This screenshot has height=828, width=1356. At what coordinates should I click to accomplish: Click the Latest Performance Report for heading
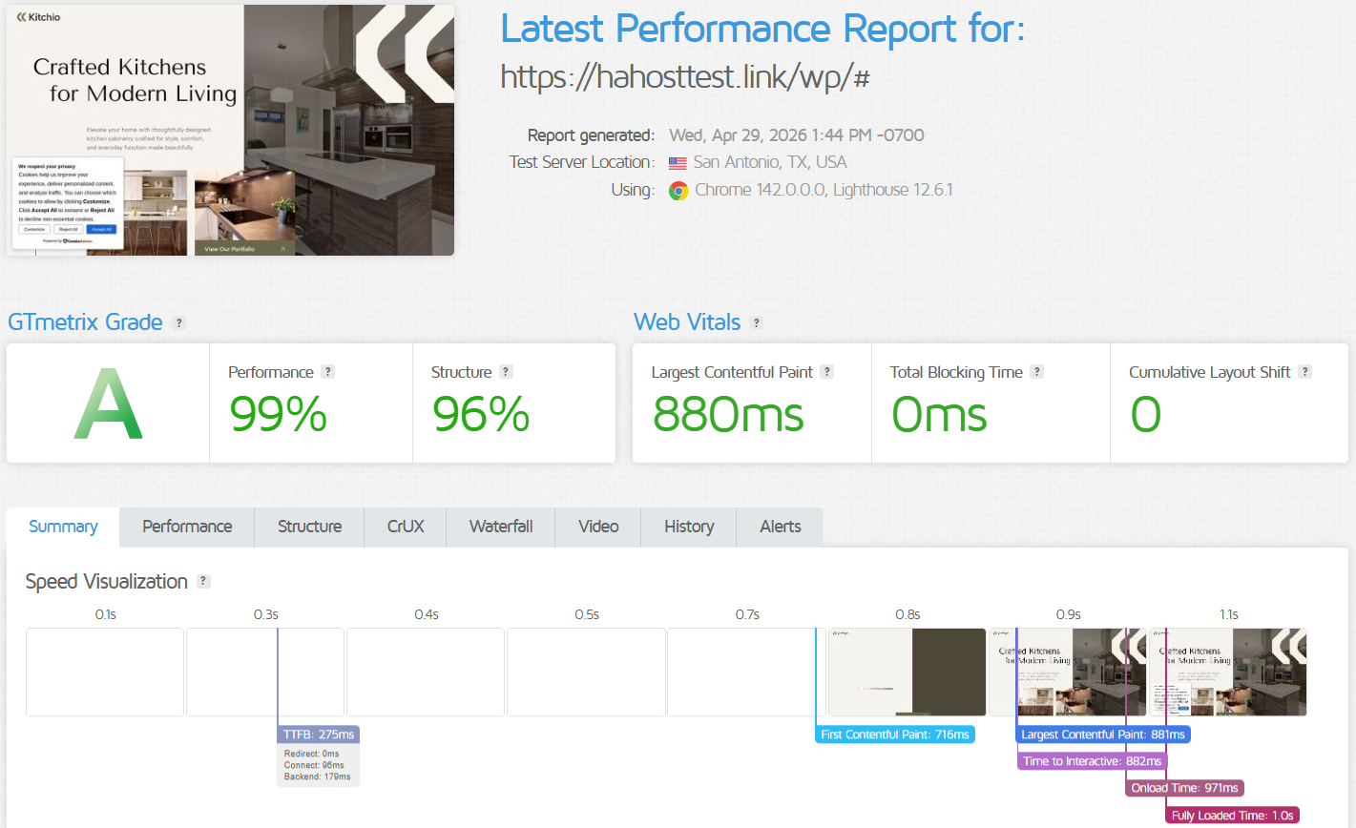(x=762, y=29)
